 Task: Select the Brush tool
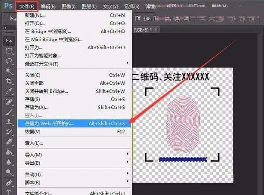click(x=8, y=112)
